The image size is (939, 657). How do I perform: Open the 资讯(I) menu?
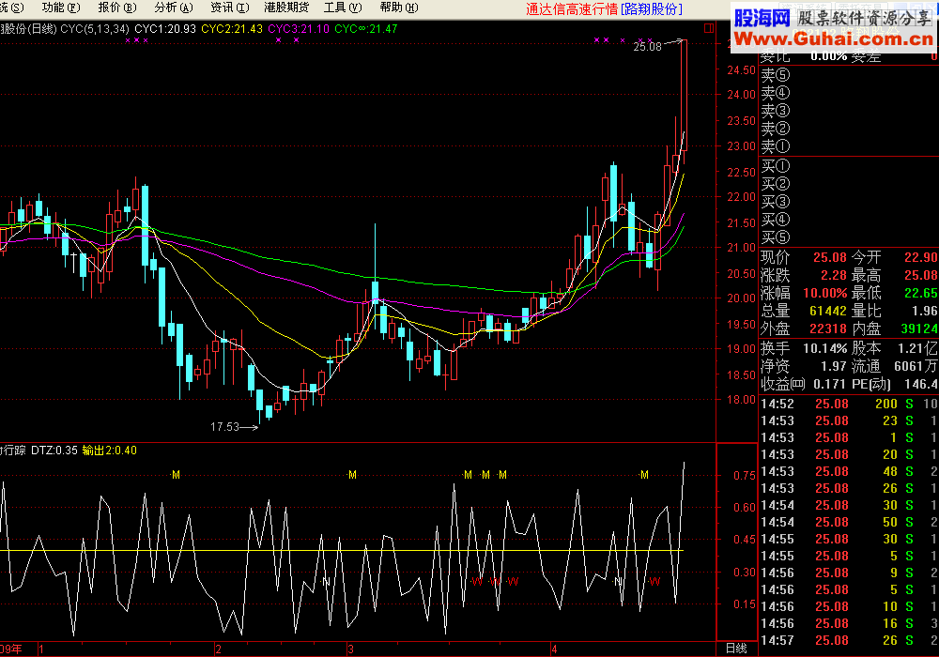pyautogui.click(x=230, y=8)
